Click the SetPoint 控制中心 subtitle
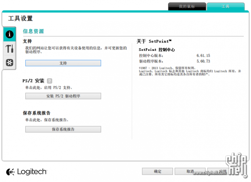This screenshot has width=251, height=182. pyautogui.click(x=157, y=50)
